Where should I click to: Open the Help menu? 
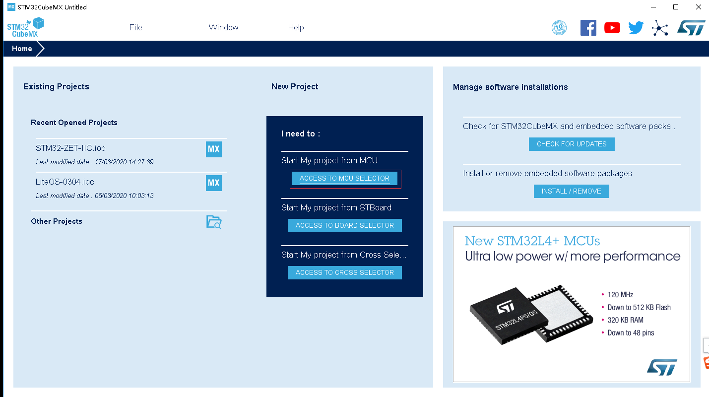coord(296,27)
